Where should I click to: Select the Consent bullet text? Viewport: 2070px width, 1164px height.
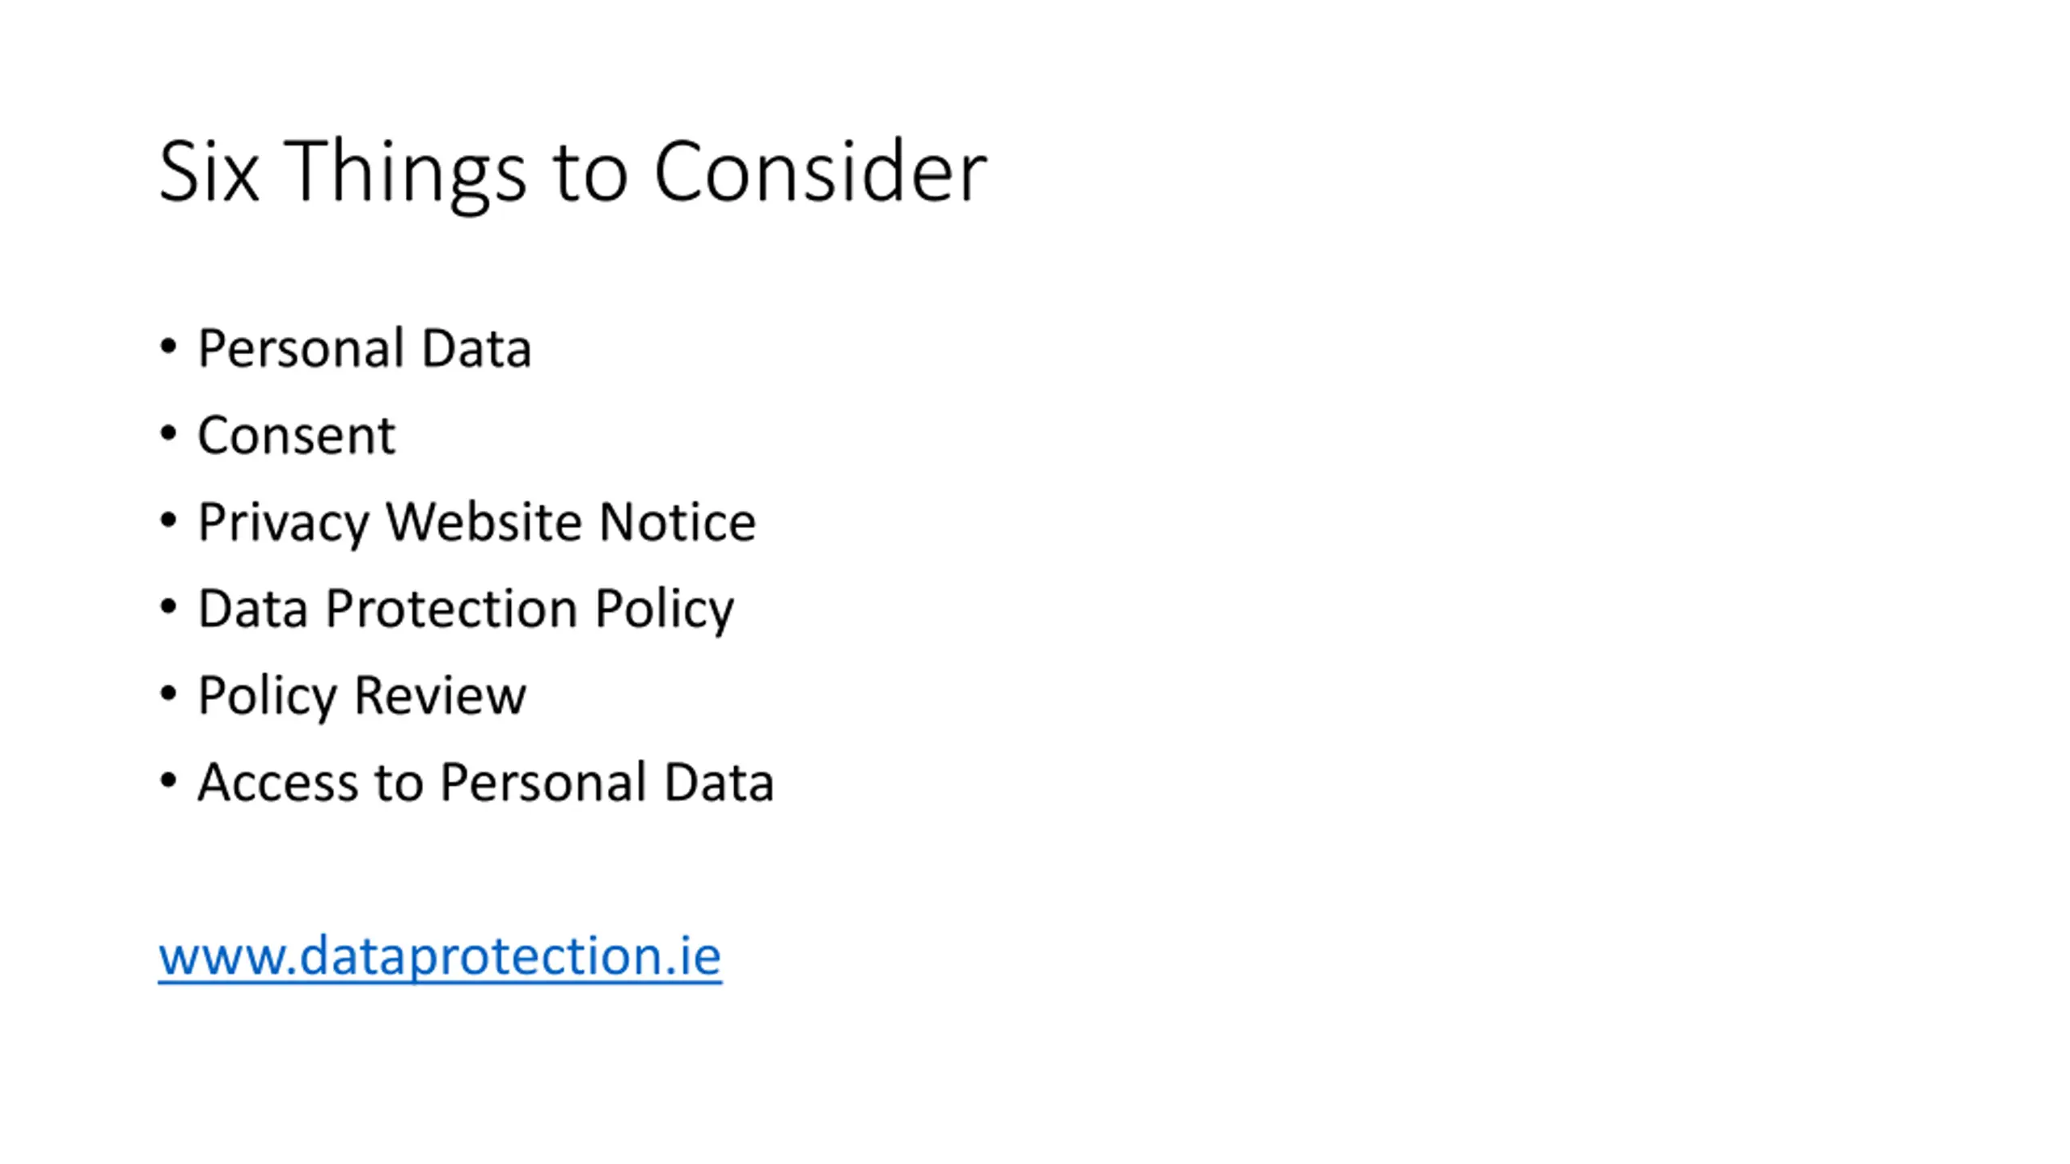[296, 435]
